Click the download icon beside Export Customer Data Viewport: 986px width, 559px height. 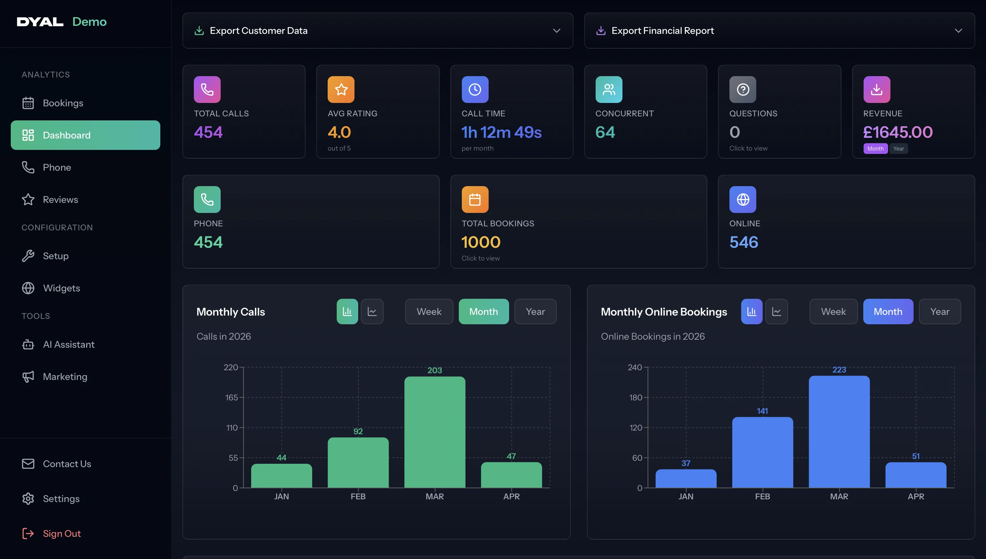click(x=199, y=31)
